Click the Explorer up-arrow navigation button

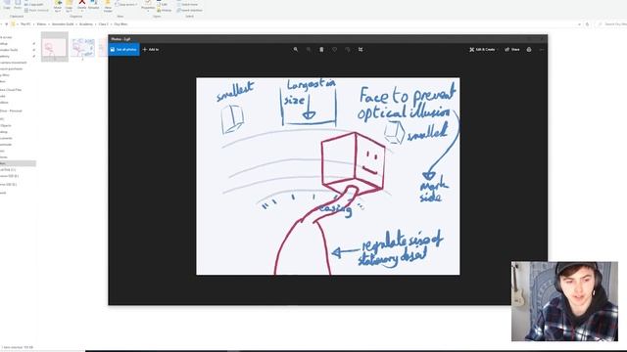point(7,24)
